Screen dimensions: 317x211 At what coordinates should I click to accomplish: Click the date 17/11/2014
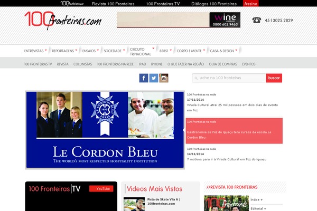[x=195, y=100]
